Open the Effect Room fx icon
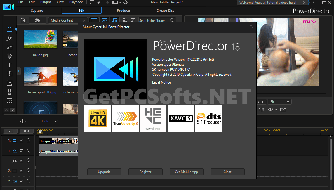The width and height of the screenshot is (334, 190). pyautogui.click(x=10, y=38)
